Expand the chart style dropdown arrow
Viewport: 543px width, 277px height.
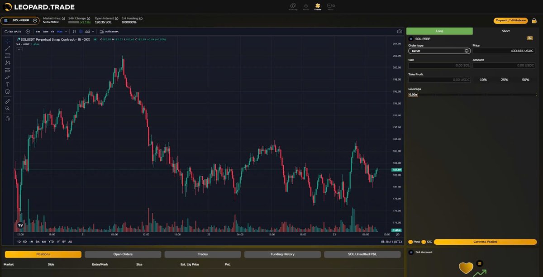tap(94, 32)
